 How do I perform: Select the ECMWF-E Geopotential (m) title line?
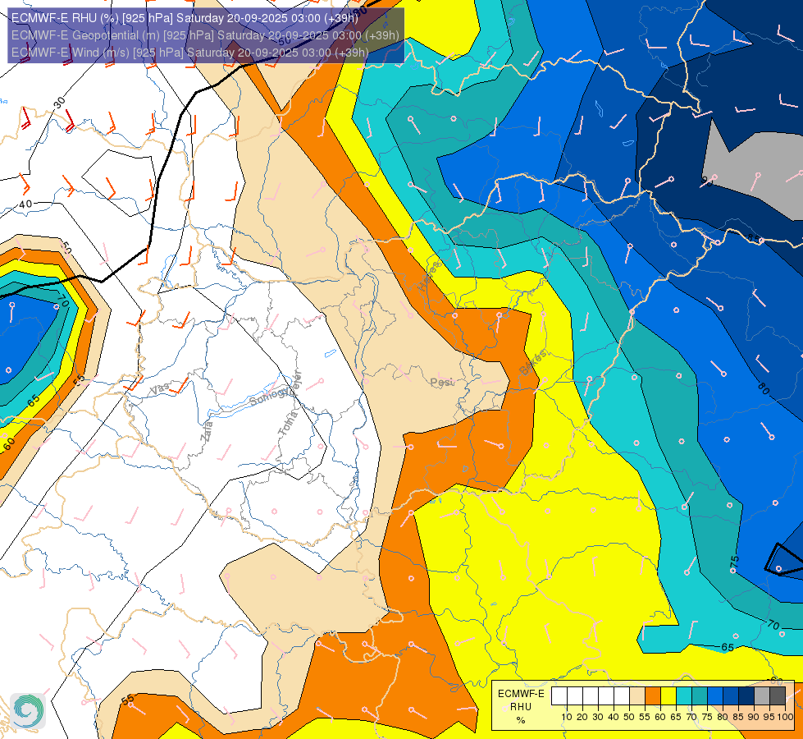pos(205,35)
